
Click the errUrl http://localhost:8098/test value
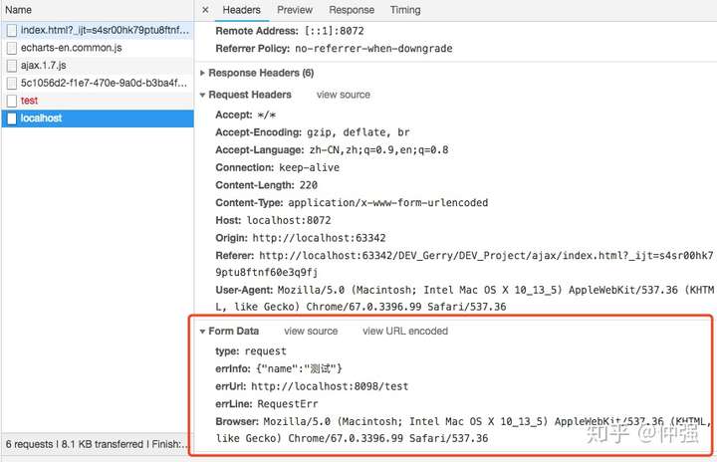(x=330, y=386)
